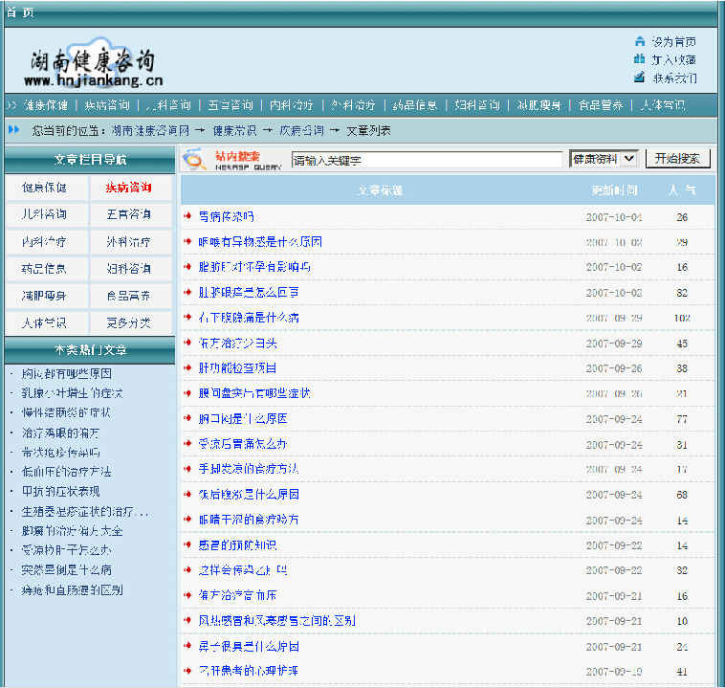Screen dimensions: 725x688
Task: Open article 风热感冒和风寒感冒之间的区别
Action: tap(277, 620)
